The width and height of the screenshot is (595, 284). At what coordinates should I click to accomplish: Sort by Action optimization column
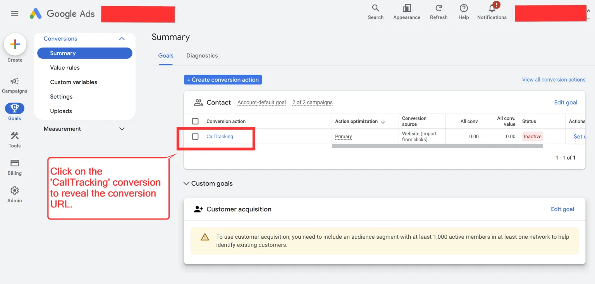[x=360, y=121]
